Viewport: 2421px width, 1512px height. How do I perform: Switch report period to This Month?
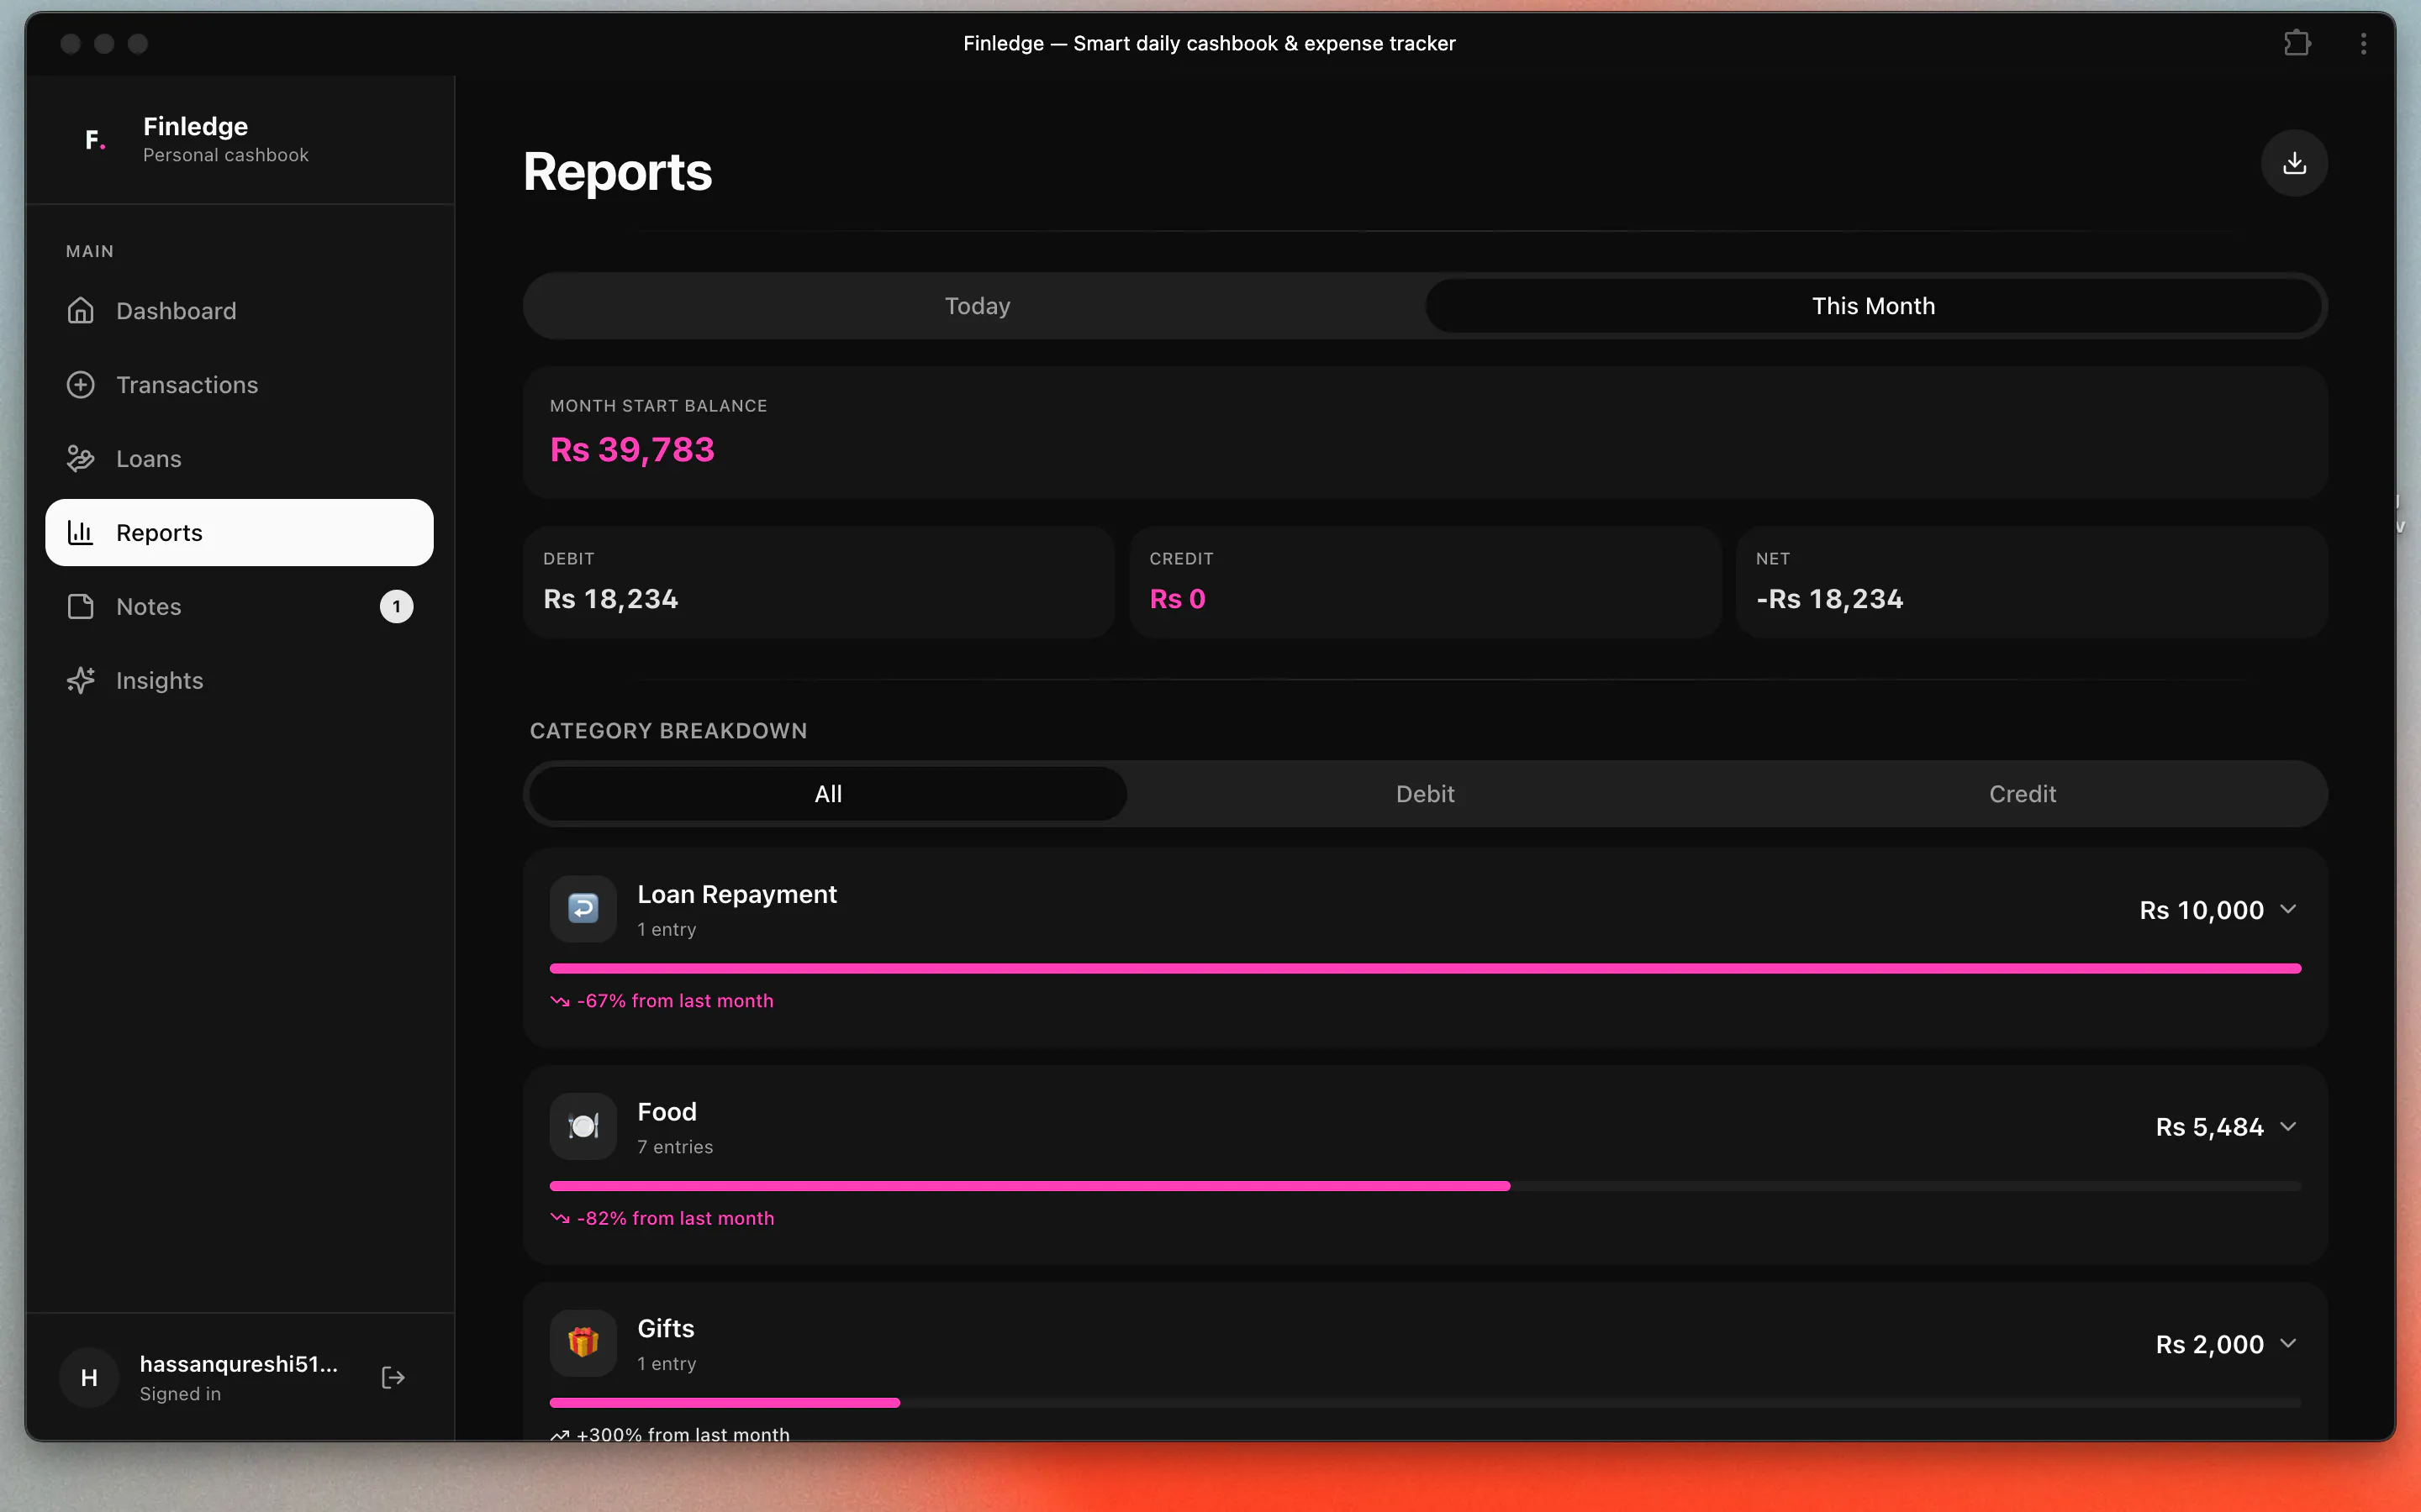1873,306
